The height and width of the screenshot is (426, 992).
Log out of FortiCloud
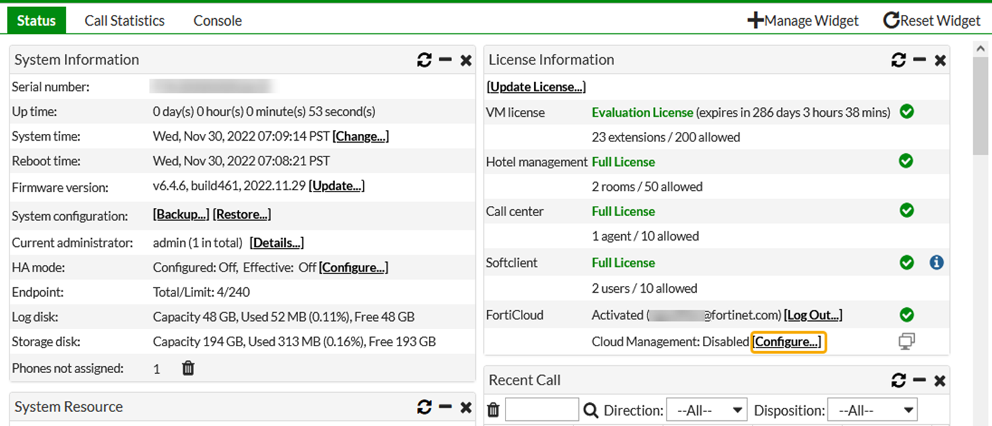[x=813, y=315]
